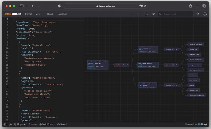Select the Eternal Flame graph node
This screenshot has width=211, height=129.
coord(148,85)
